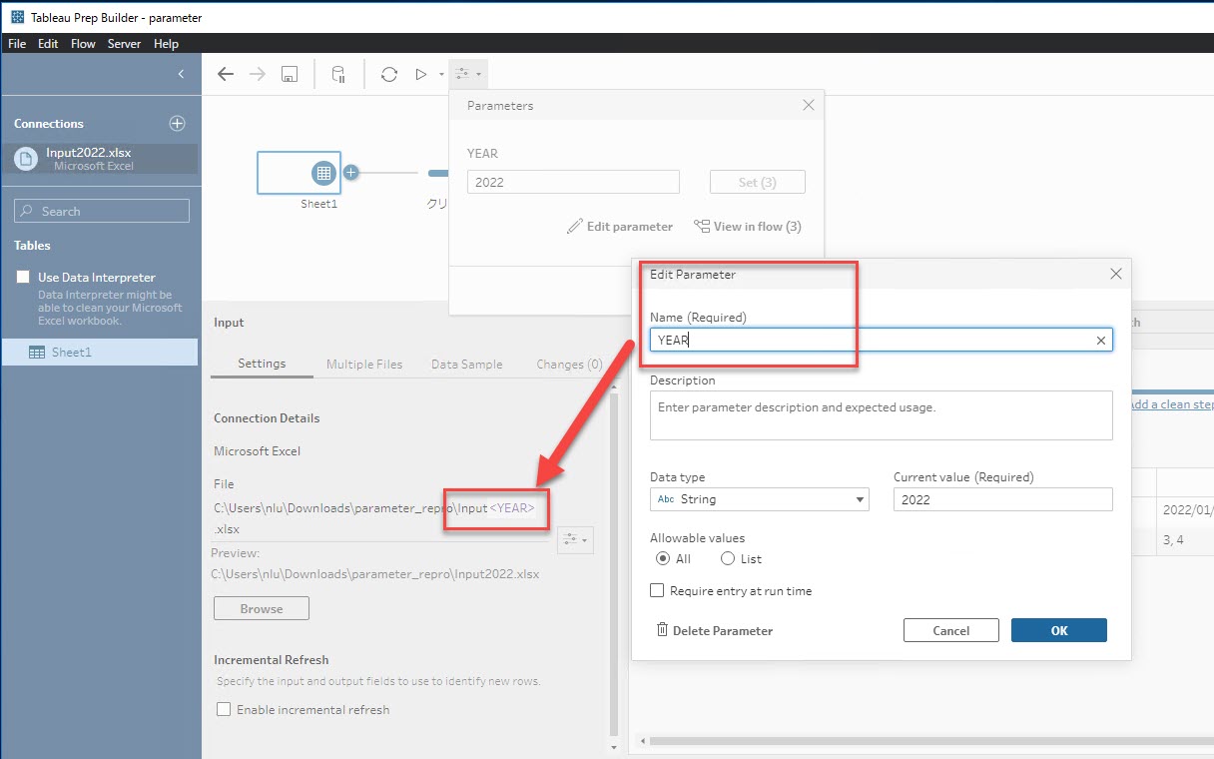
Task: Check Require entry at run time
Action: (x=657, y=590)
